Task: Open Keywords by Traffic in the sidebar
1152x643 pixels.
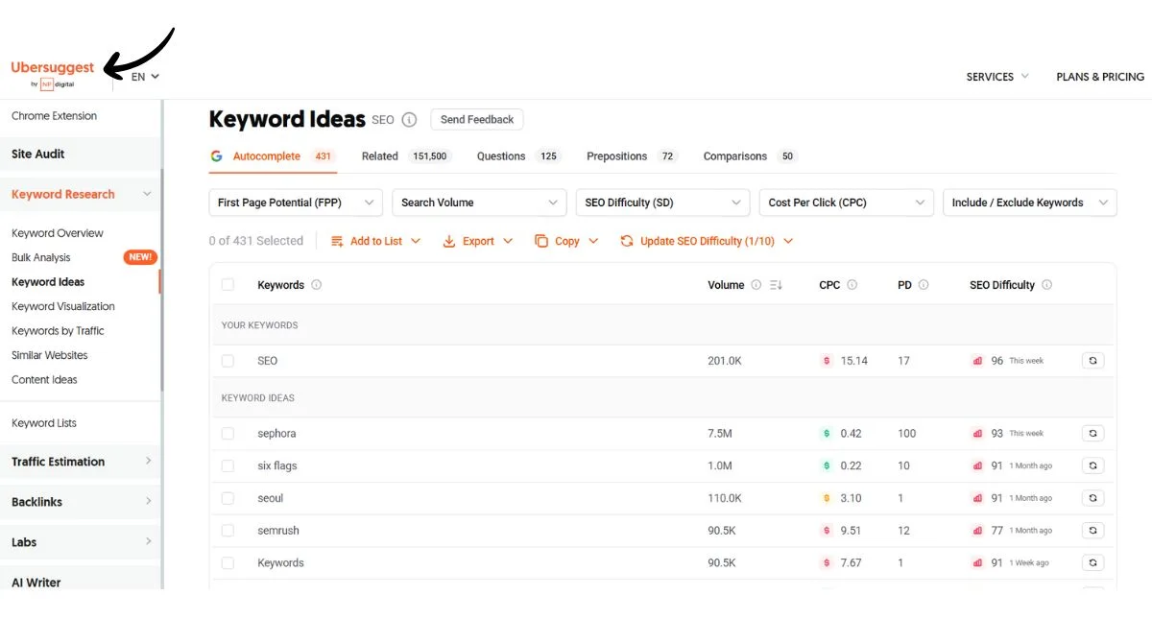Action: [x=58, y=331]
